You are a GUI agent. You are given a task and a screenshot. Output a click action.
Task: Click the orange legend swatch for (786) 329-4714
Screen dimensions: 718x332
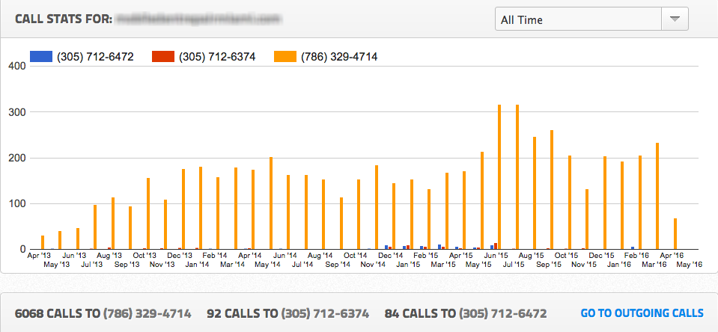click(285, 56)
